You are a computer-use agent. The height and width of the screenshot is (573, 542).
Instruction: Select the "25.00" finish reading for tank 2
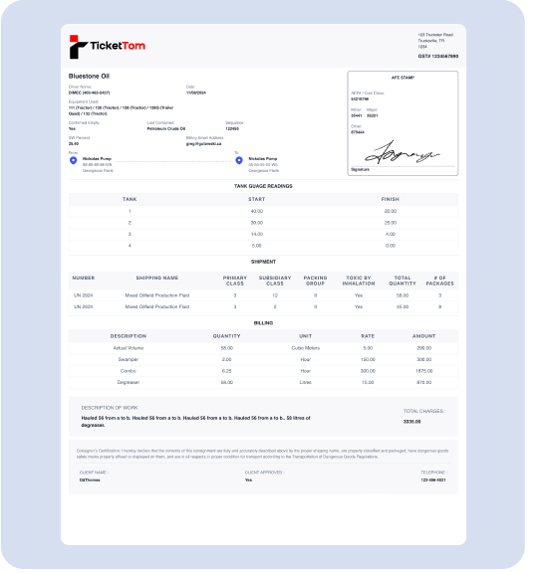[x=391, y=223]
